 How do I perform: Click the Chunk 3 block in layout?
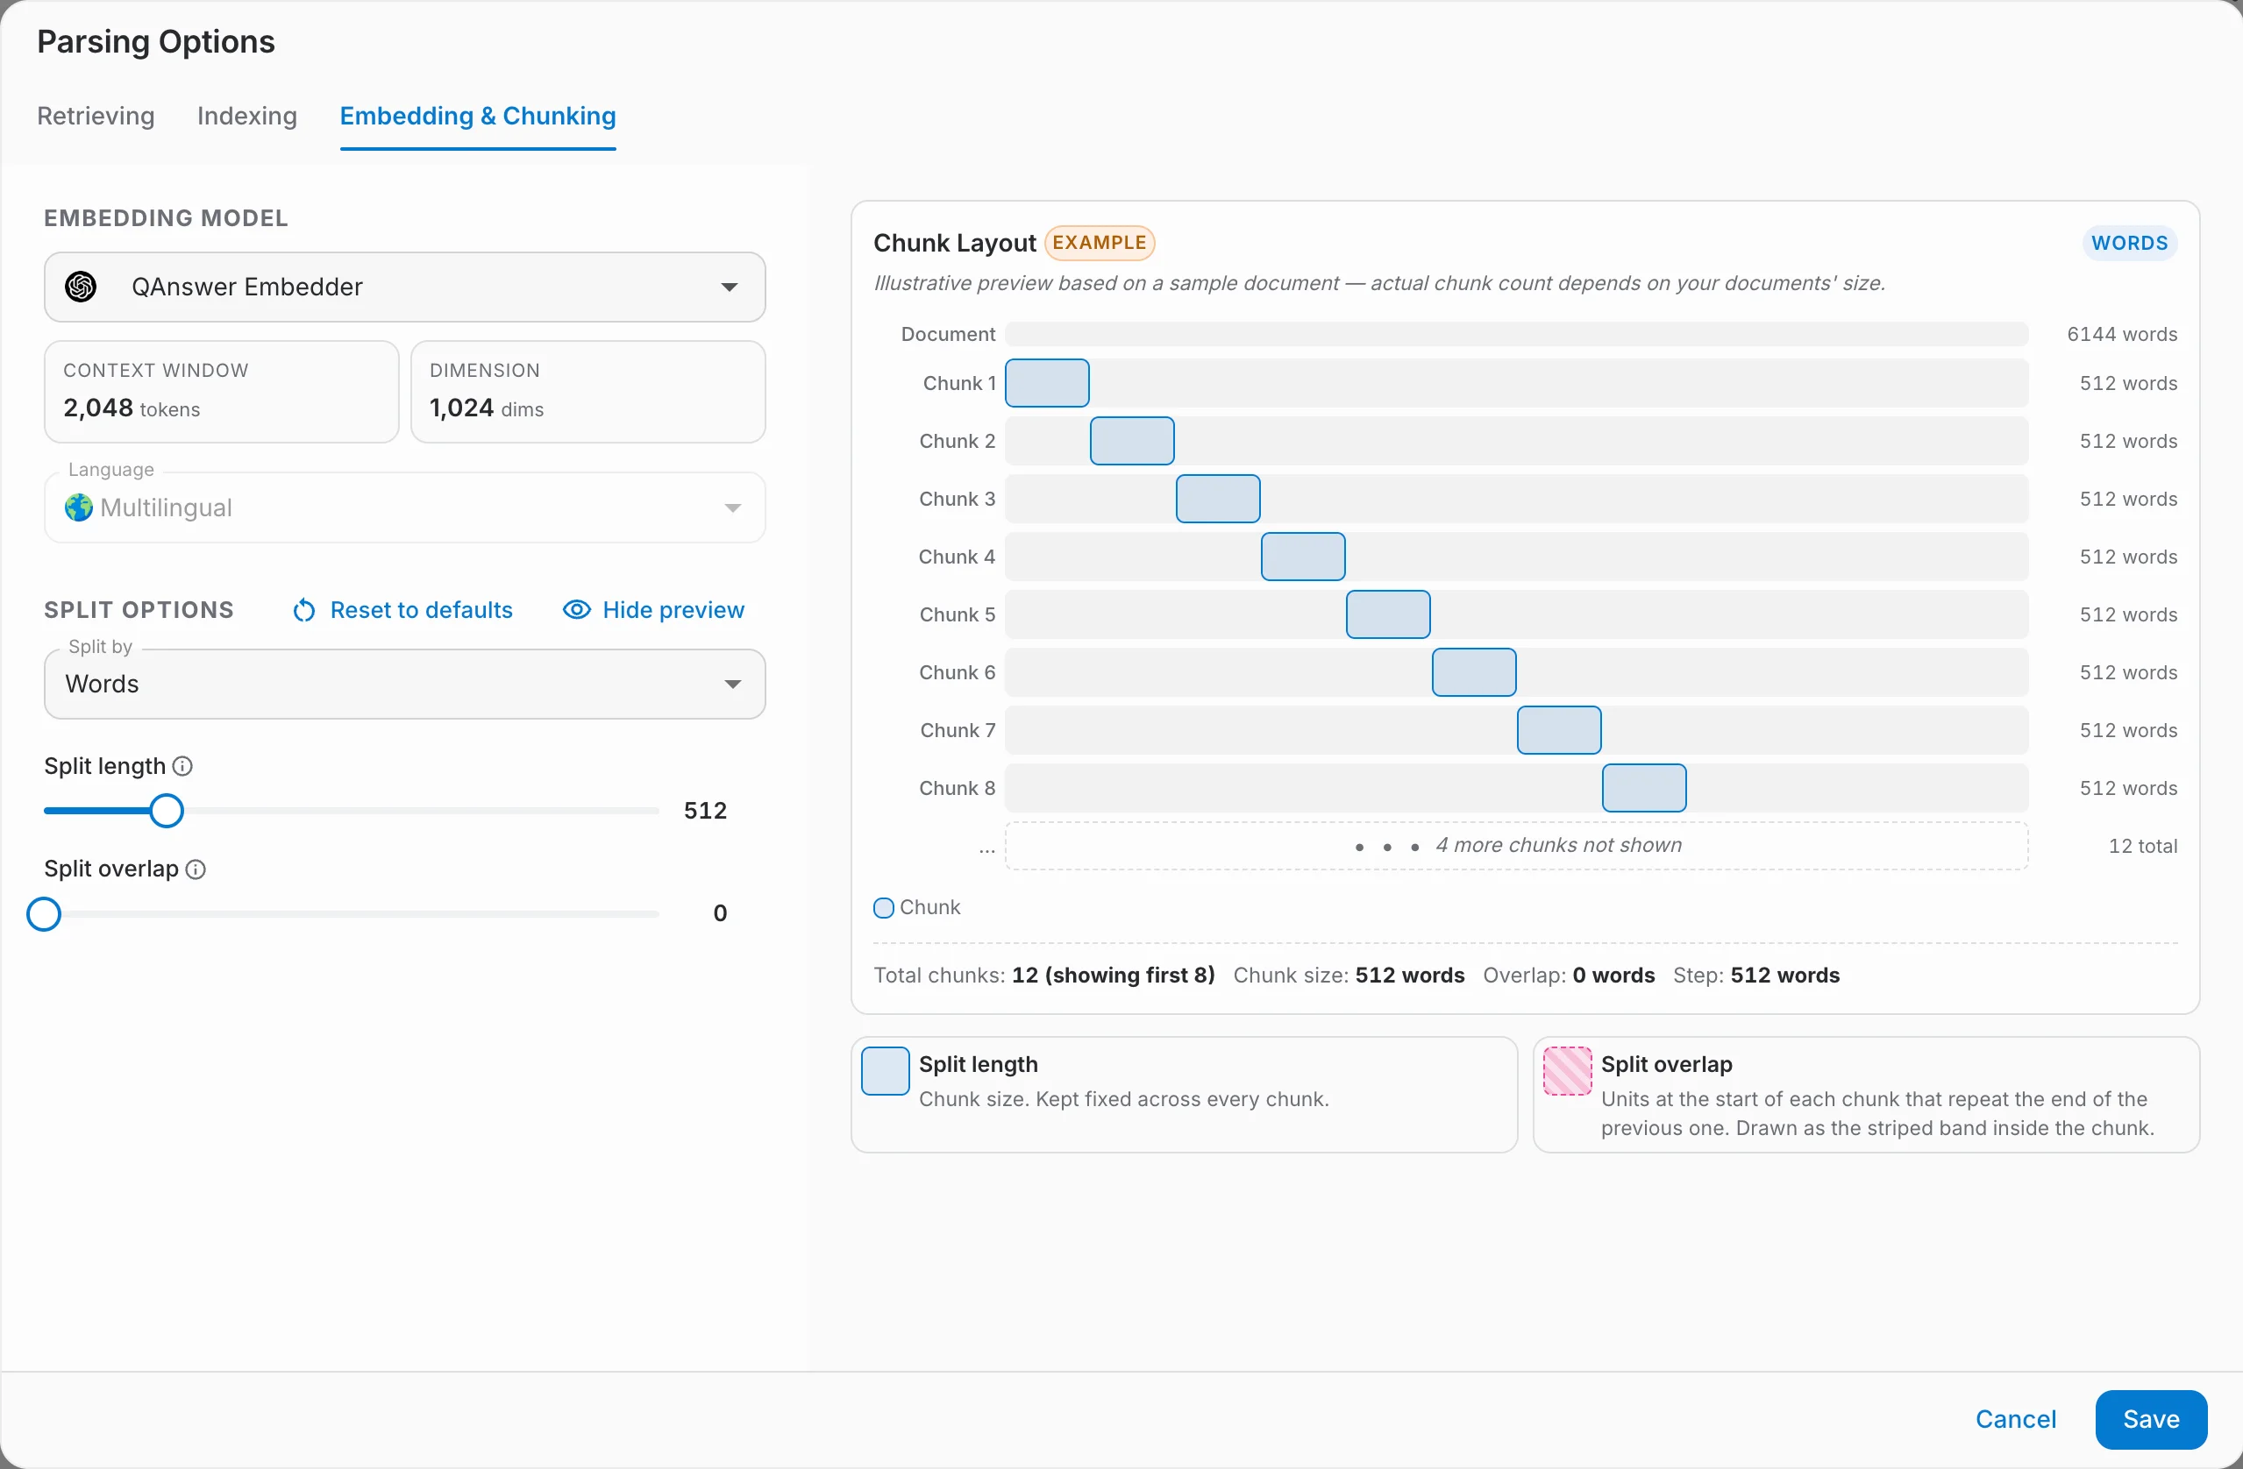click(x=1218, y=499)
